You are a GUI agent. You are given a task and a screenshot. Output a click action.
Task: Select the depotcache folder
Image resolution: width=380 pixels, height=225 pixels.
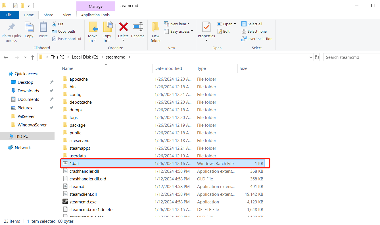tap(80, 102)
